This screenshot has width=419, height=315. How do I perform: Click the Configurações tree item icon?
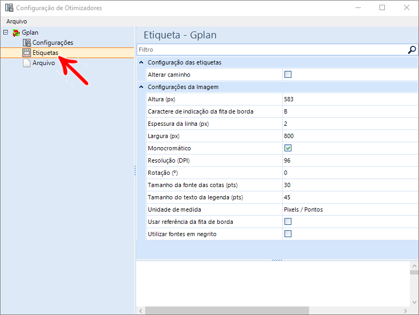27,43
